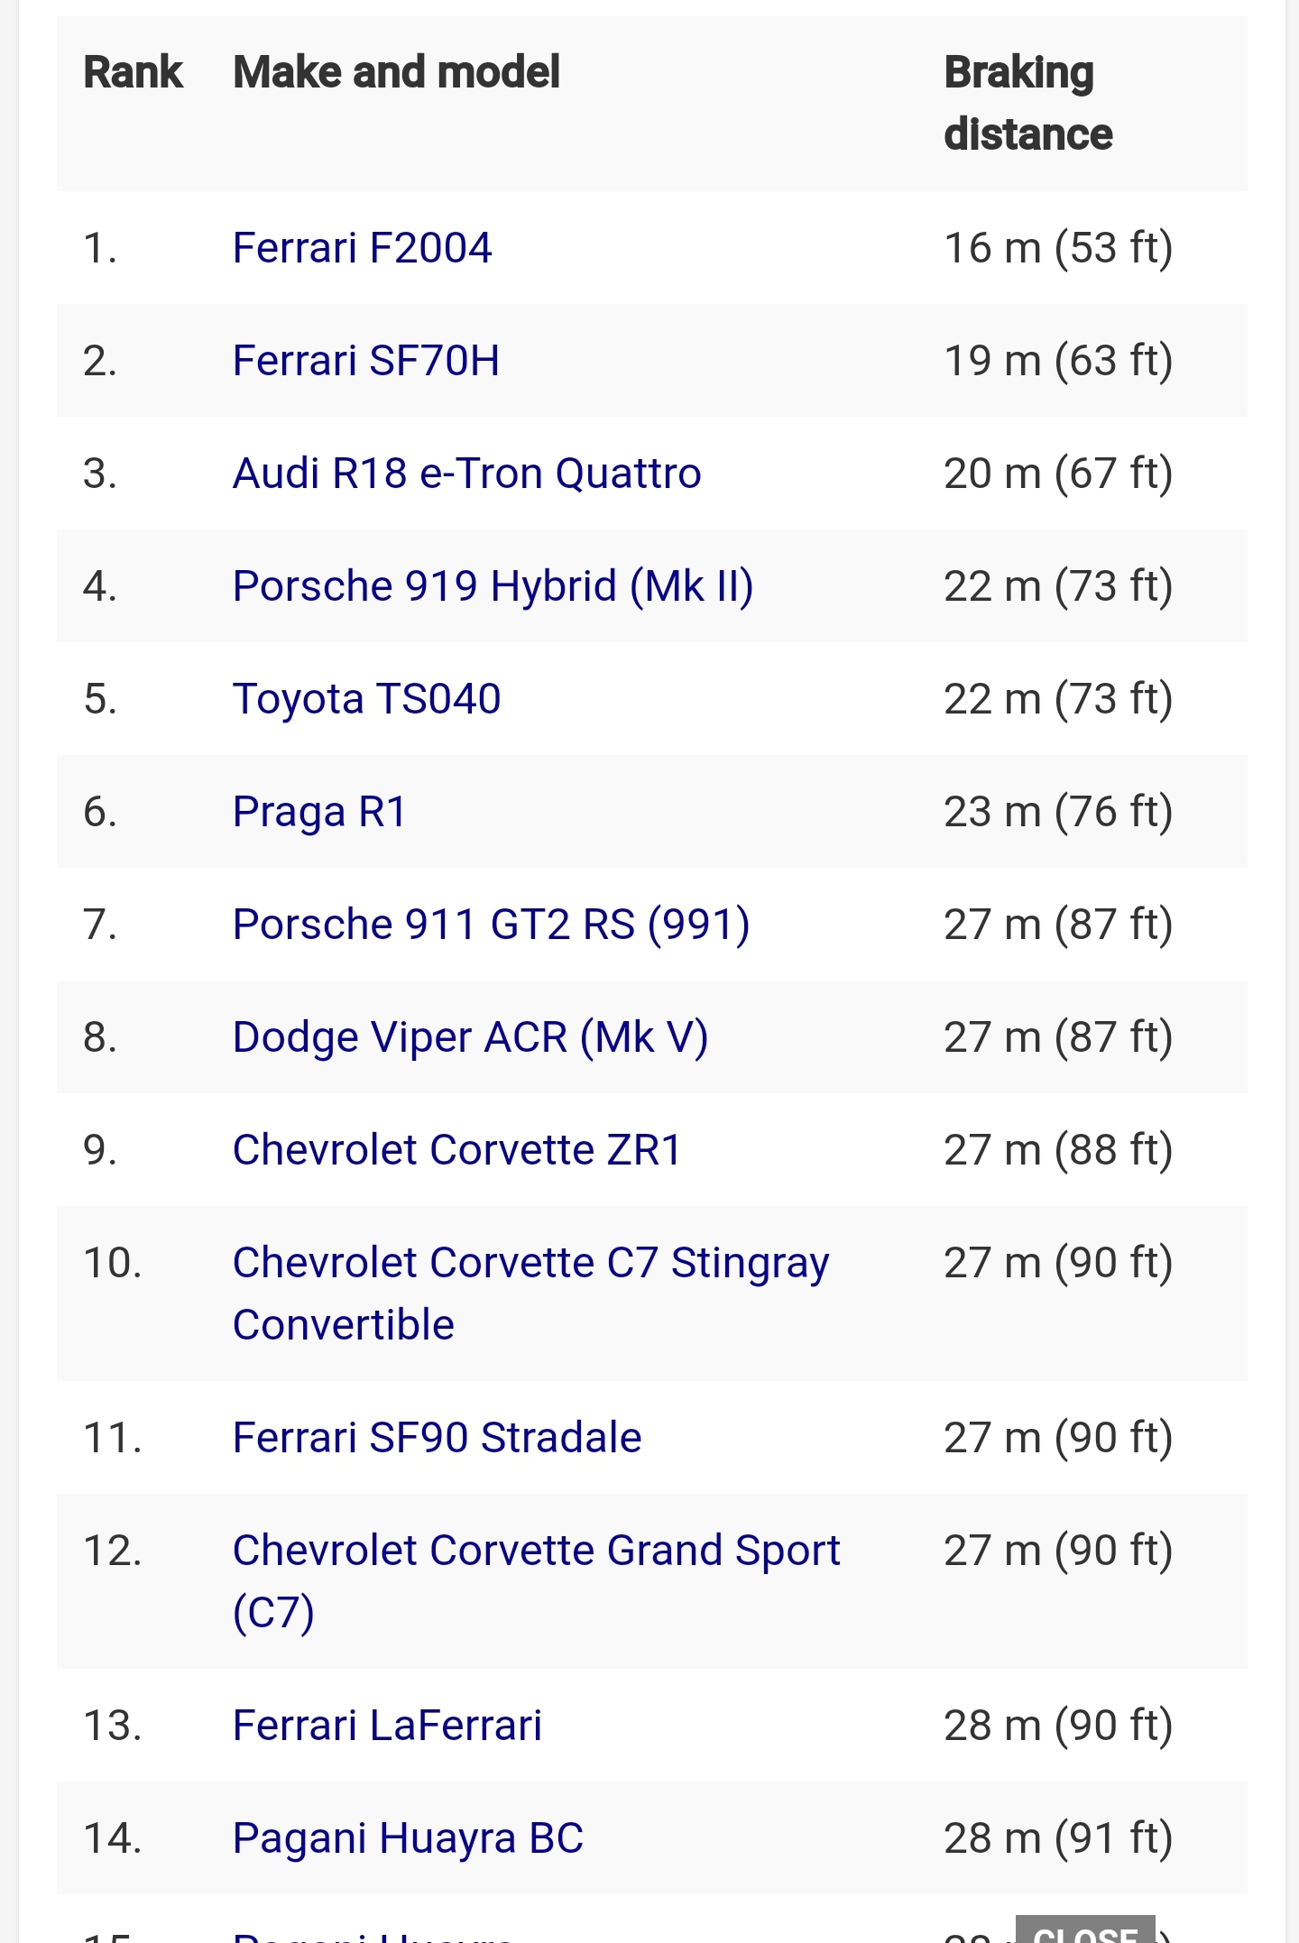Open the Praga R1 link
The height and width of the screenshot is (1943, 1299).
319,812
